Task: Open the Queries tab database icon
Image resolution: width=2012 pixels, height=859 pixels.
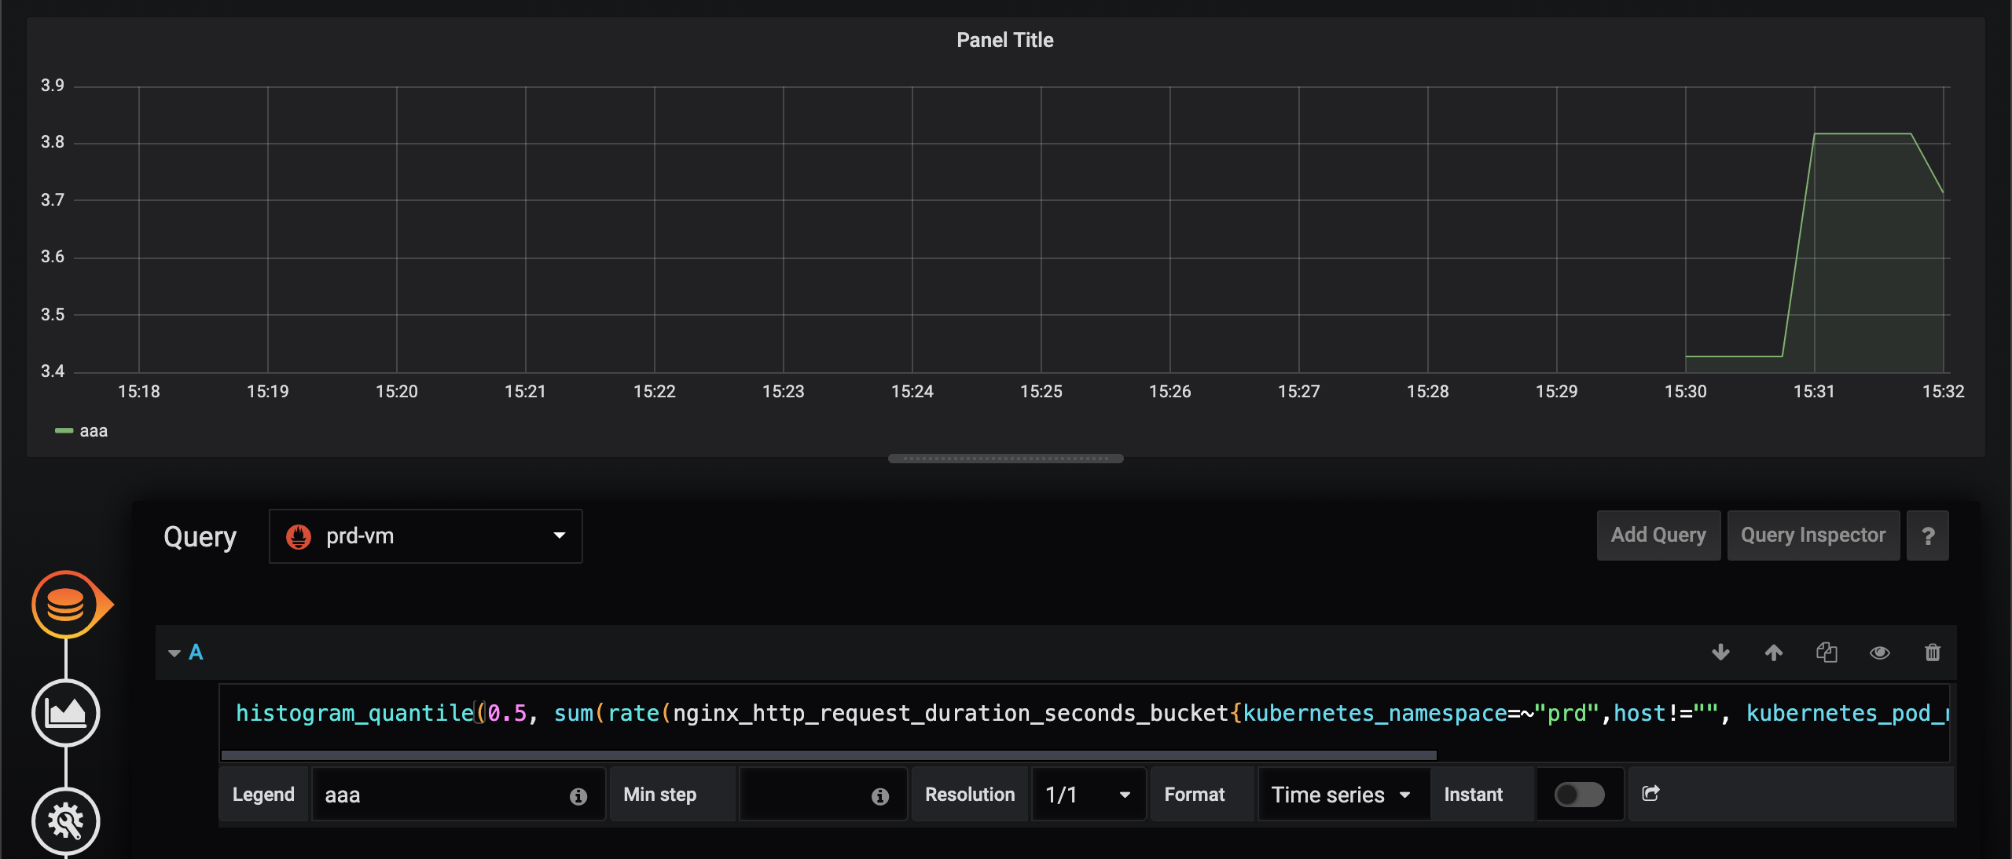Action: tap(66, 605)
